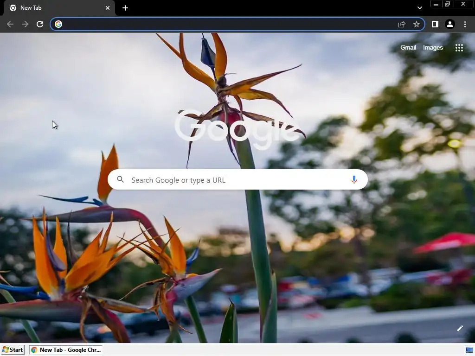Share this page icon in address bar
Screen dimensions: 475x356
pos(402,24)
